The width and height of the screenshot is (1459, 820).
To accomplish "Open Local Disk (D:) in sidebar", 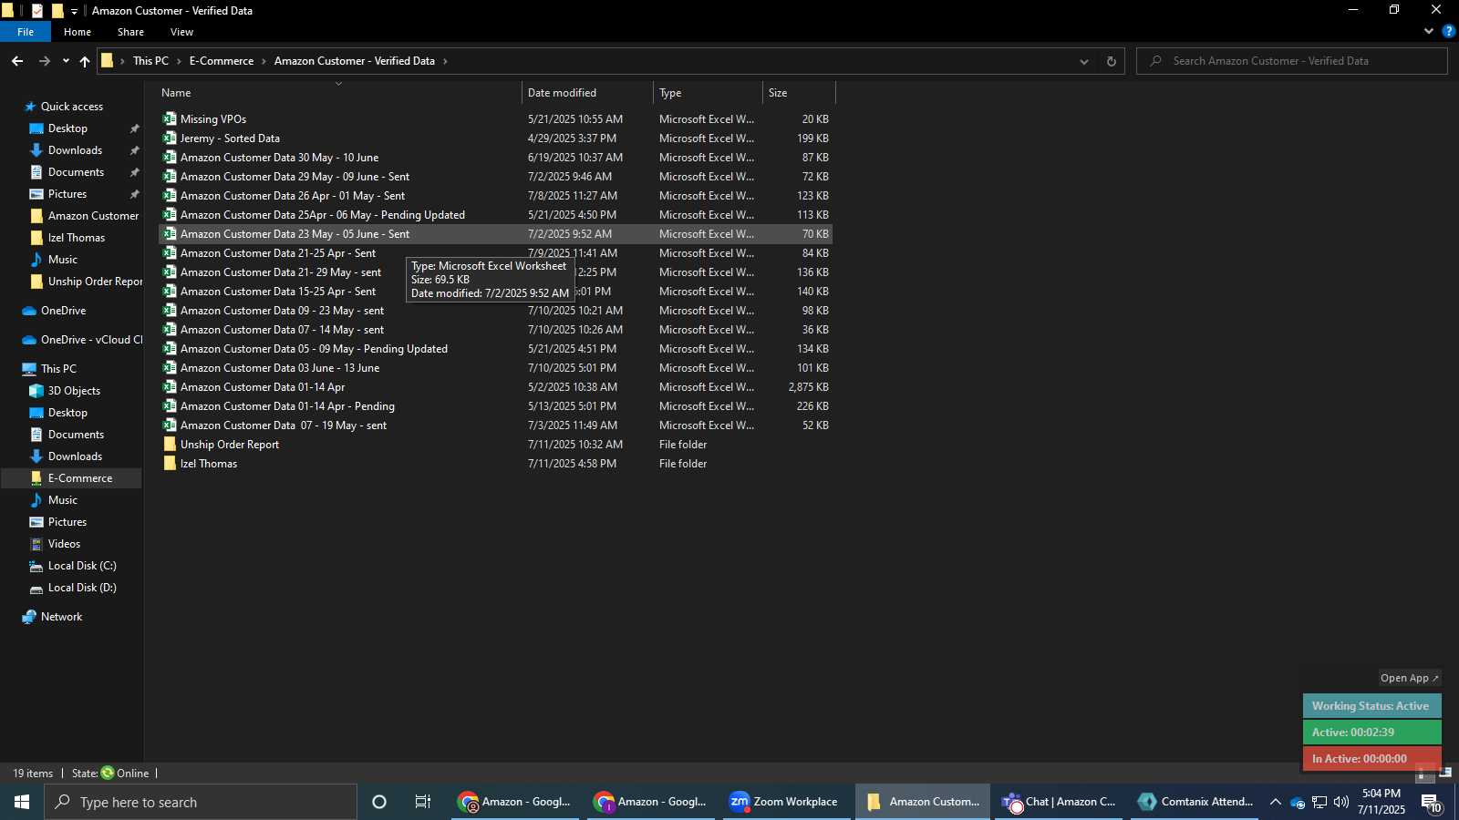I will pos(36,588).
